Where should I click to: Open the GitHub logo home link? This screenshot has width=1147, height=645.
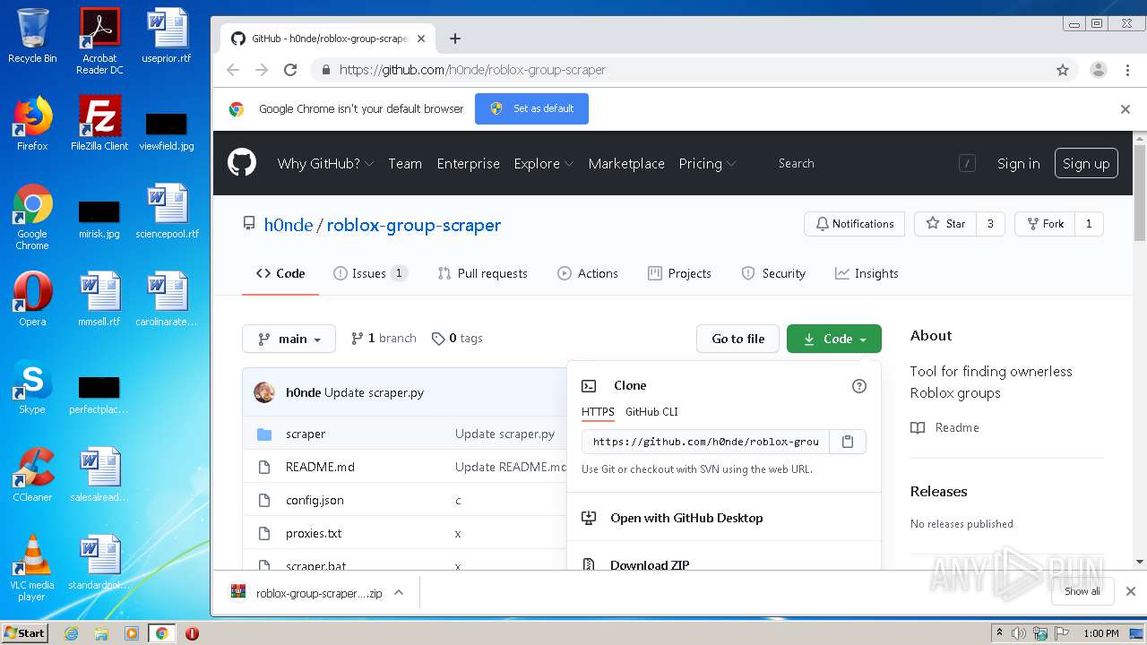tap(242, 162)
